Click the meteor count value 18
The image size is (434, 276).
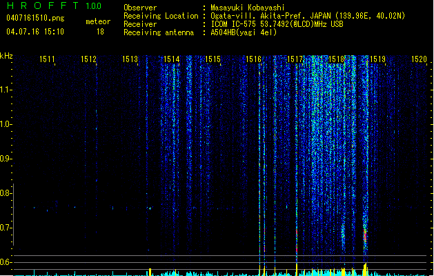[x=100, y=32]
